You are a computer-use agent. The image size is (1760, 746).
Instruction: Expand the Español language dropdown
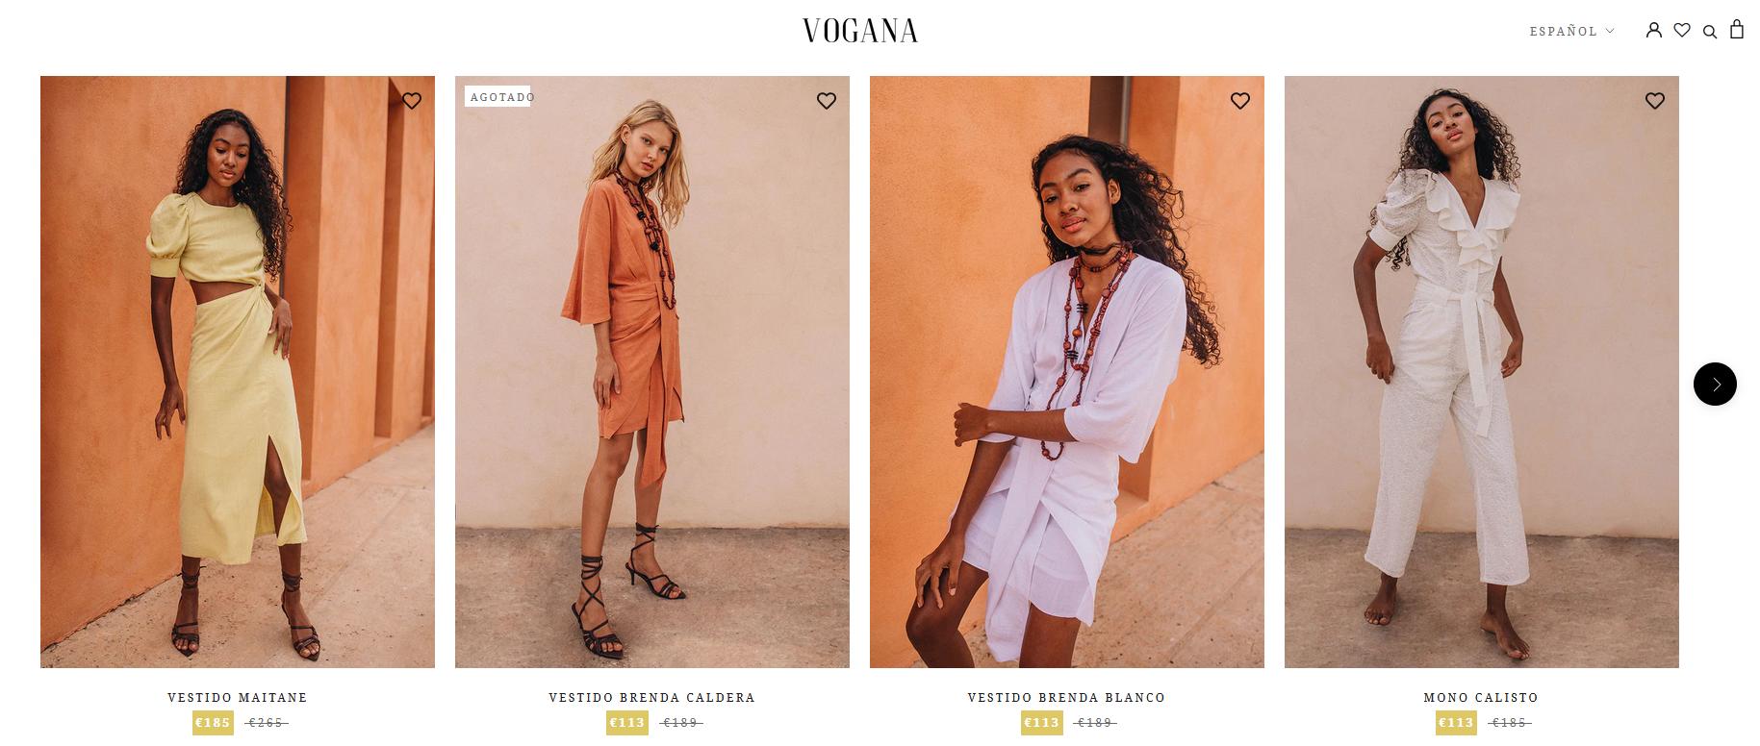tap(1572, 32)
